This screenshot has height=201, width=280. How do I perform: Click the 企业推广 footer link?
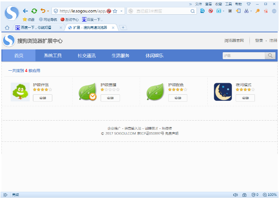[x=114, y=128]
